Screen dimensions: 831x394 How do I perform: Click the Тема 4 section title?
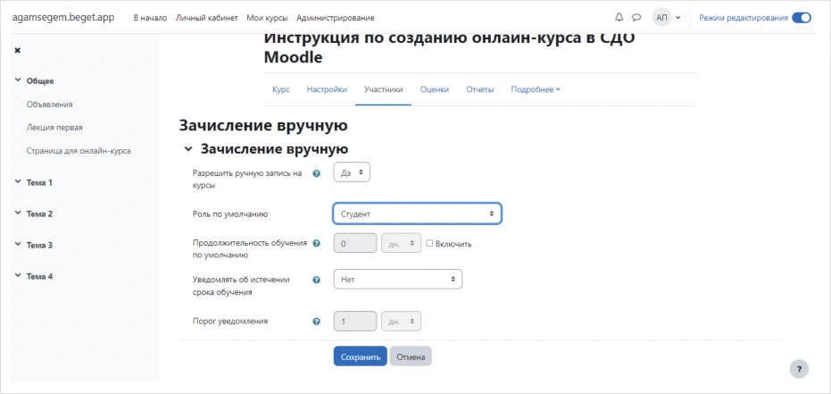[40, 277]
